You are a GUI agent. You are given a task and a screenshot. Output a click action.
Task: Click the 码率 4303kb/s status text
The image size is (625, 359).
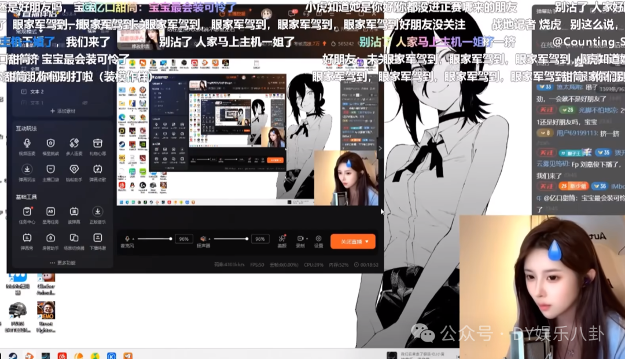pos(229,265)
